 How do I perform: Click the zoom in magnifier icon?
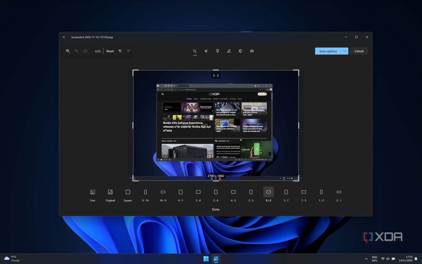tap(68, 51)
